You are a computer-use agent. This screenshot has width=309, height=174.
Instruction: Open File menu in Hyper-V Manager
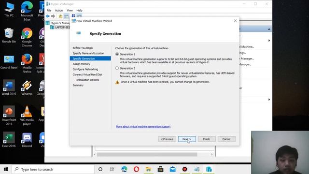click(49, 11)
